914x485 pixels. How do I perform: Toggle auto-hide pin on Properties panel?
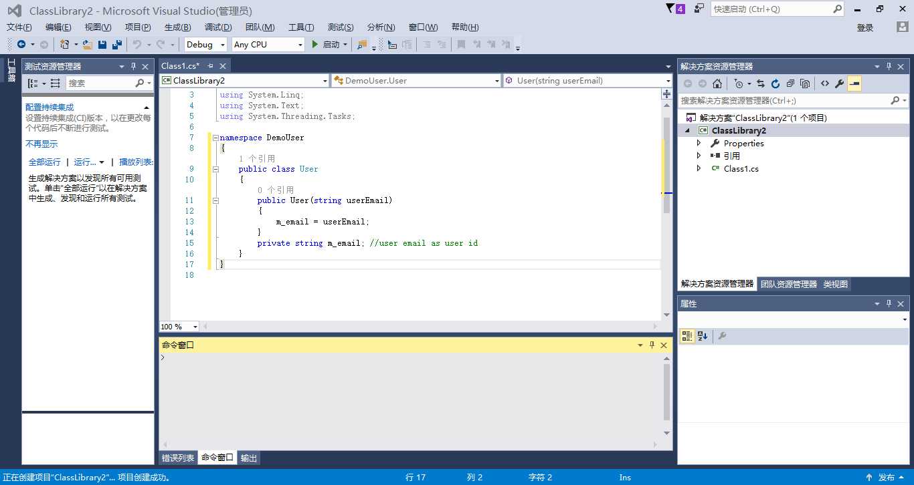click(x=889, y=303)
